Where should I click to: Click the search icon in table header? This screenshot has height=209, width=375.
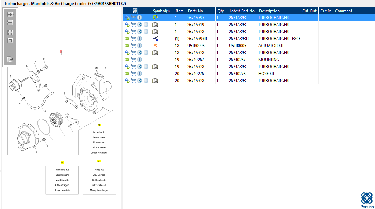pyautogui.click(x=136, y=11)
